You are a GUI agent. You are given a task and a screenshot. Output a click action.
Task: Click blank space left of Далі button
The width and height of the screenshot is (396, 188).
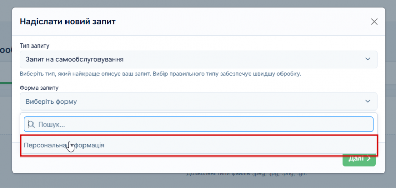point(177,163)
